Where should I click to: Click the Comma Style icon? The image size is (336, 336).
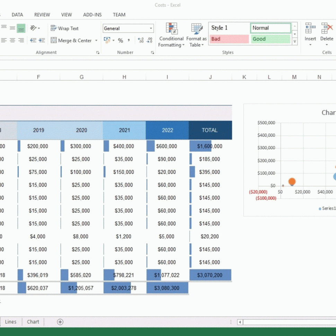click(129, 41)
